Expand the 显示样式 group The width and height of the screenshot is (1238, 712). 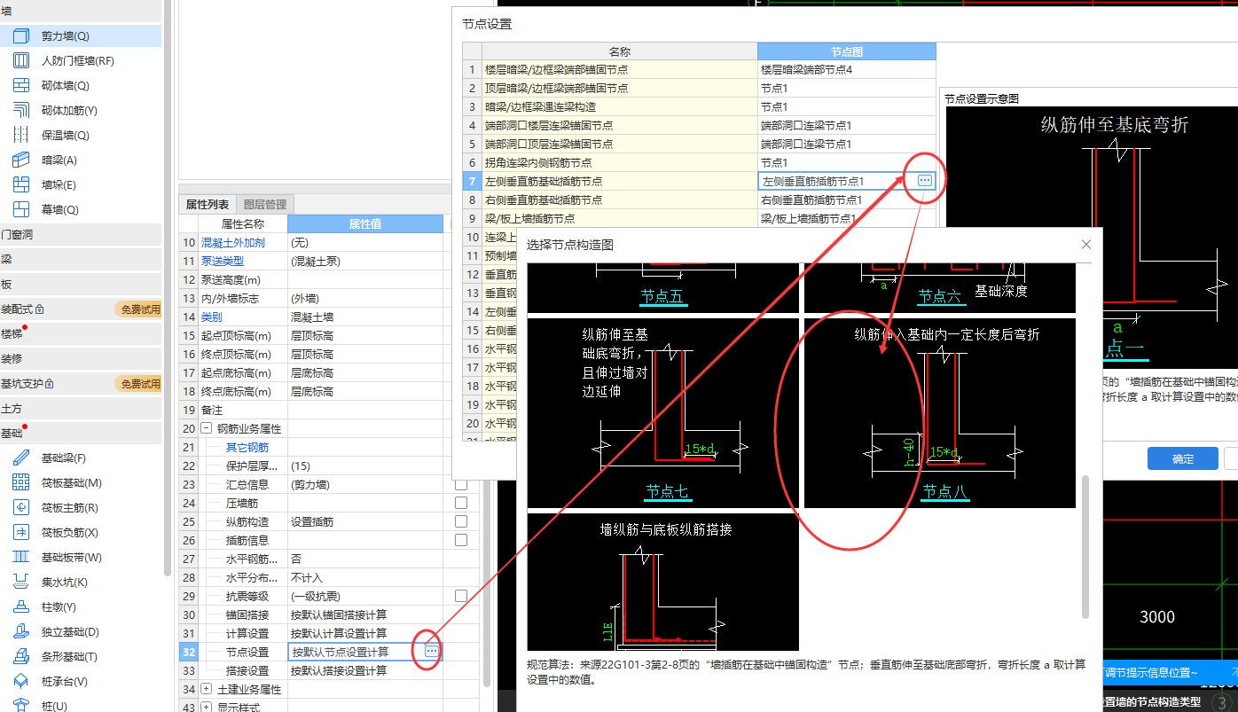tap(207, 707)
